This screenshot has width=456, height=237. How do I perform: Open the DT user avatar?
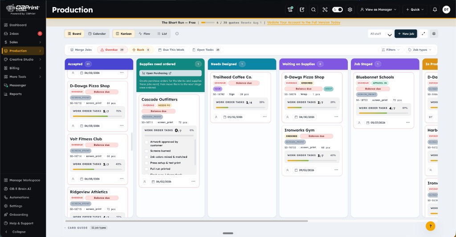[446, 10]
